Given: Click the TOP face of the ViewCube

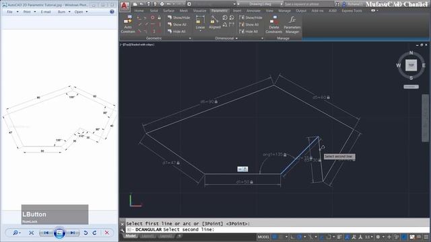Looking at the screenshot, I should tap(411, 65).
